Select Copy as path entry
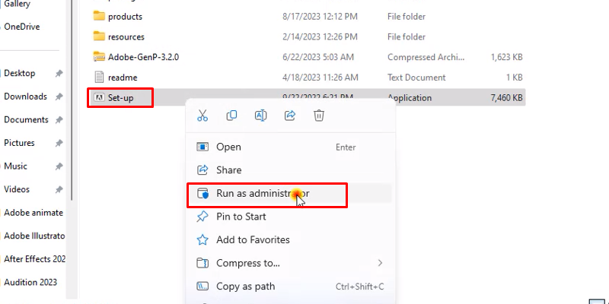Screen dimensions: 609x304 pyautogui.click(x=291, y=287)
